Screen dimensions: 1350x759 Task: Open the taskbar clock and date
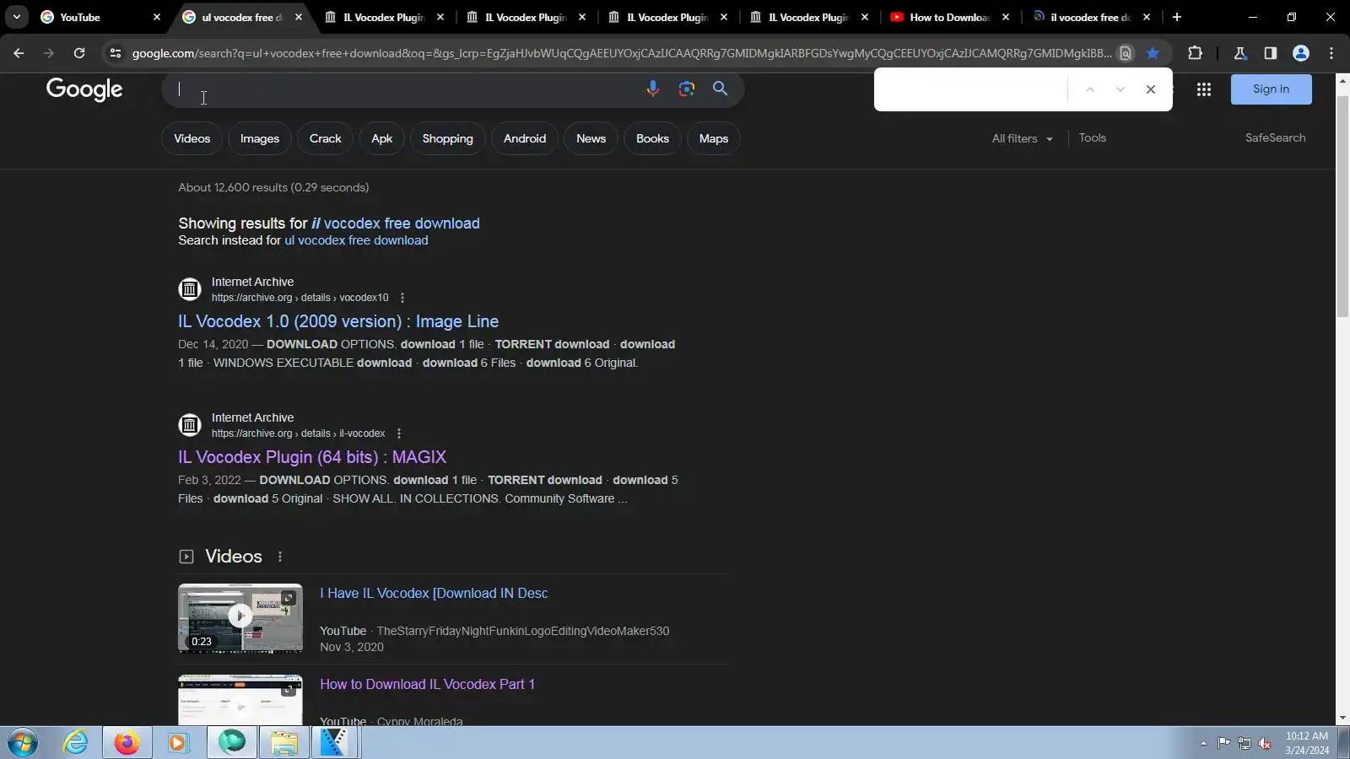pos(1307,743)
